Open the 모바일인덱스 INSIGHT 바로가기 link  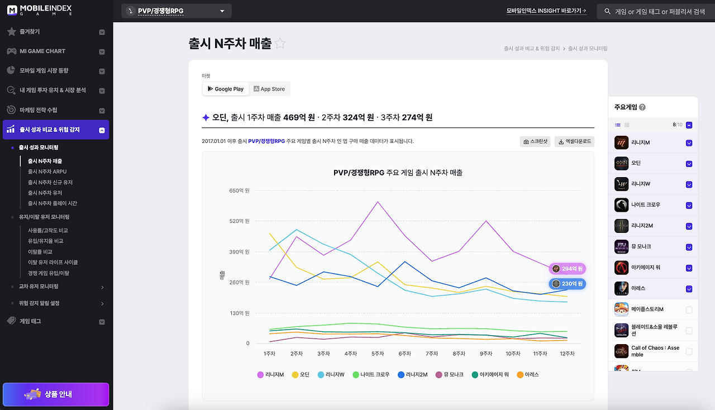[546, 11]
